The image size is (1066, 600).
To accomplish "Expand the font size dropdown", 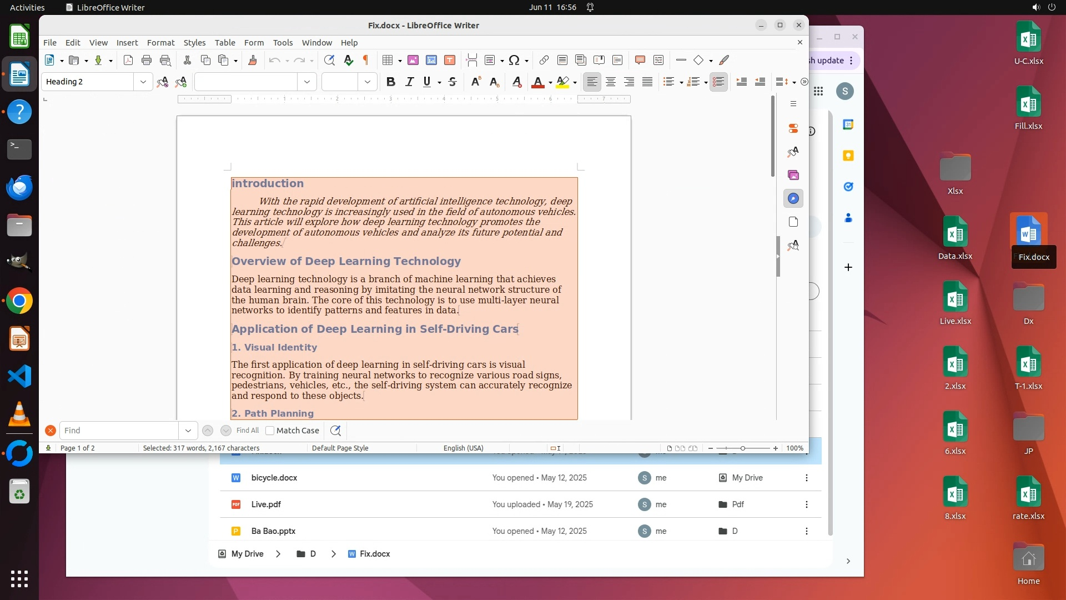I will pos(368,82).
